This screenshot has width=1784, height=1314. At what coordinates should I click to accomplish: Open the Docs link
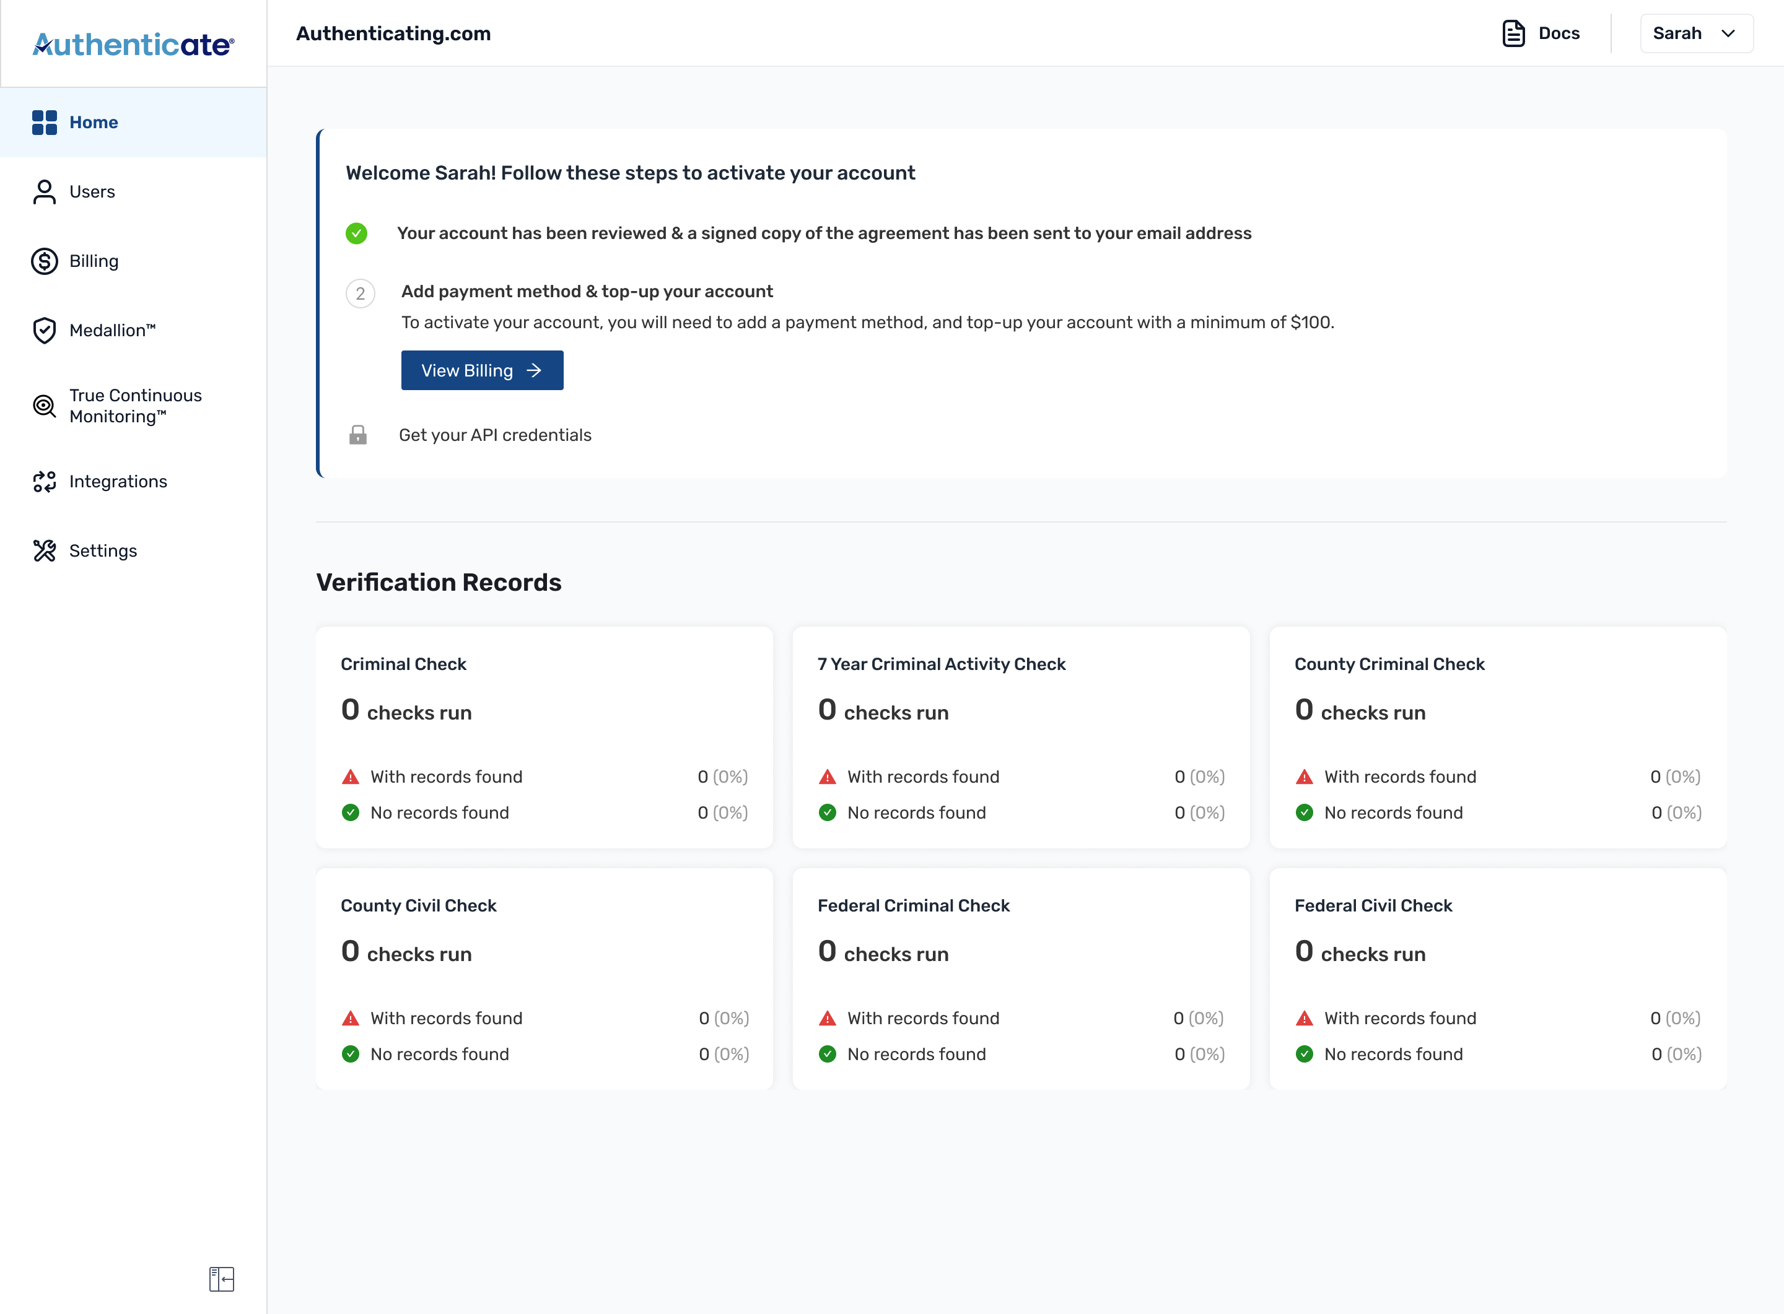1541,33
